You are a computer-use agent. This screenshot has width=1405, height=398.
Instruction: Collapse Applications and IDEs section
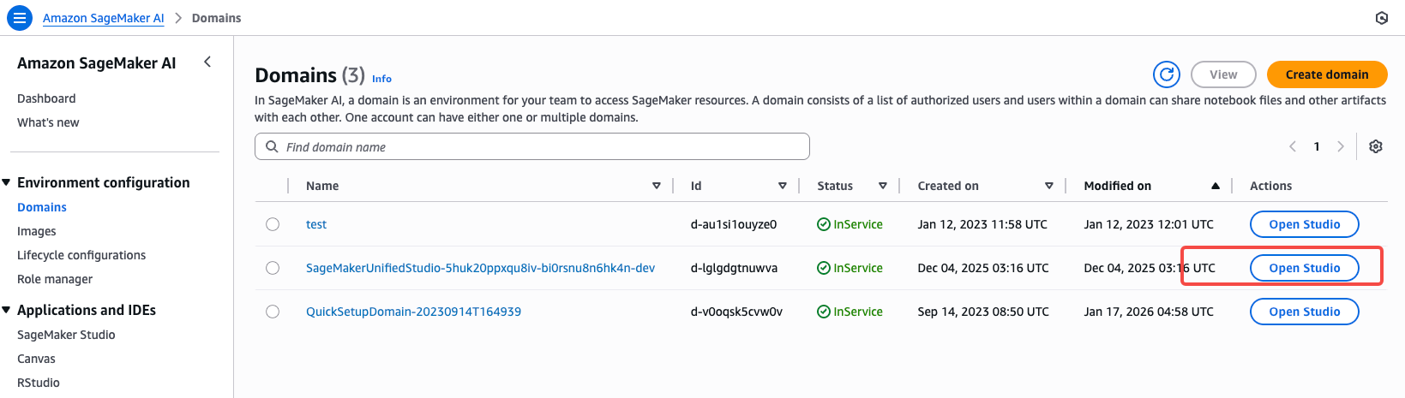point(7,310)
